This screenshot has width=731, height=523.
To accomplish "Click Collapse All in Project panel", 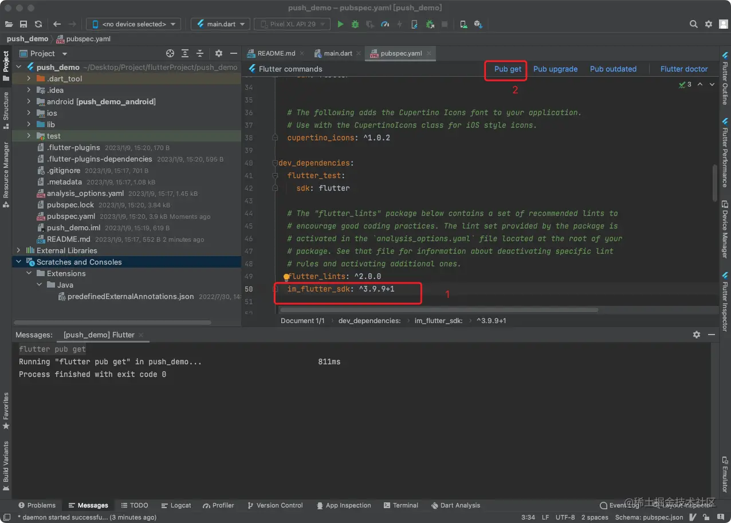I will coord(200,53).
